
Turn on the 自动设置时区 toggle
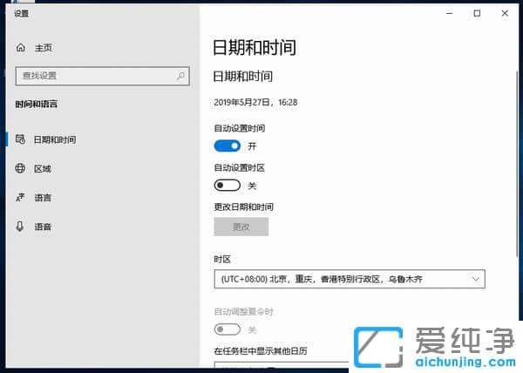click(228, 185)
